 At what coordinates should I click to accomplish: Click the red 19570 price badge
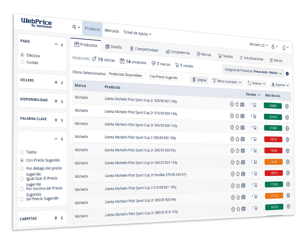coord(273,139)
